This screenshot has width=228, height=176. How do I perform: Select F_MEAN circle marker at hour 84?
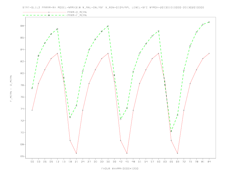(x=209, y=22)
